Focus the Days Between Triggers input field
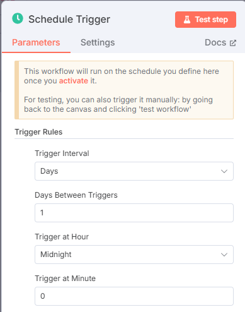Screen dimensions: 245x312 pyautogui.click(x=134, y=213)
